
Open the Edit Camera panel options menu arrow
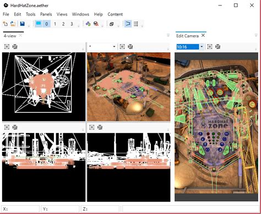[256, 35]
